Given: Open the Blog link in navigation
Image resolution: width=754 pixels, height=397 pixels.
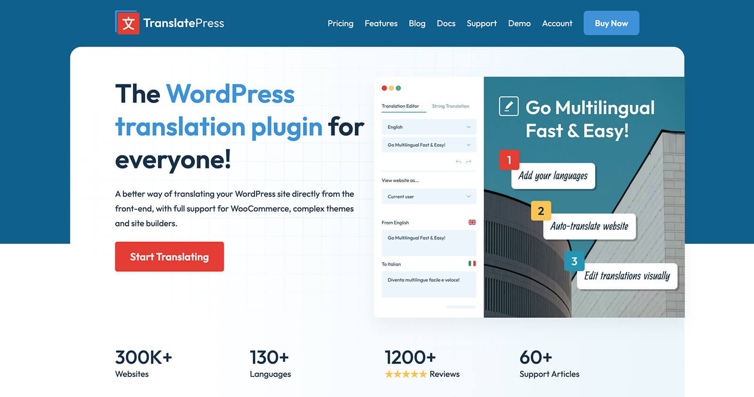Looking at the screenshot, I should click(x=417, y=23).
